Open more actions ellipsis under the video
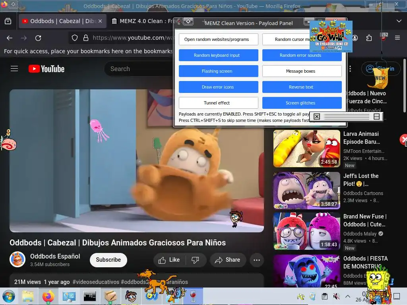Image resolution: width=407 pixels, height=305 pixels. 257,260
